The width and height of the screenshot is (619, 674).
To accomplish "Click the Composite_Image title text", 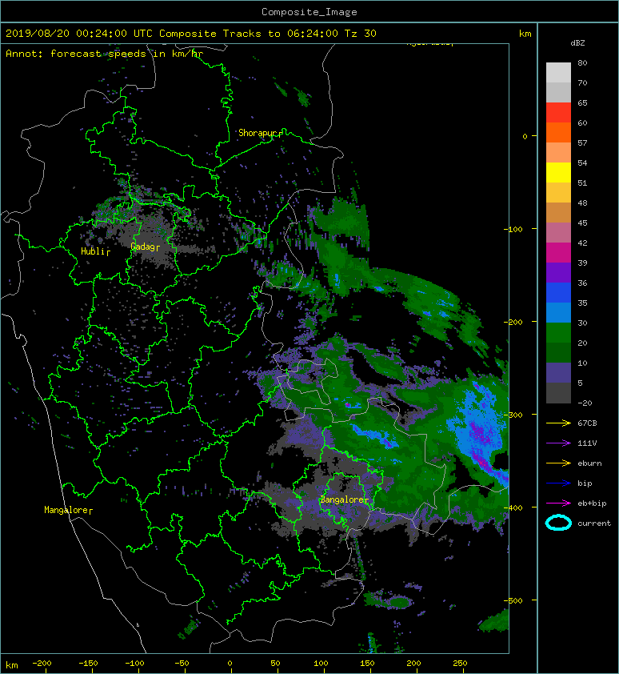I will coord(309,12).
